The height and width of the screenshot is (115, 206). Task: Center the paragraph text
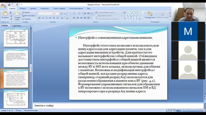[x=78, y=18]
